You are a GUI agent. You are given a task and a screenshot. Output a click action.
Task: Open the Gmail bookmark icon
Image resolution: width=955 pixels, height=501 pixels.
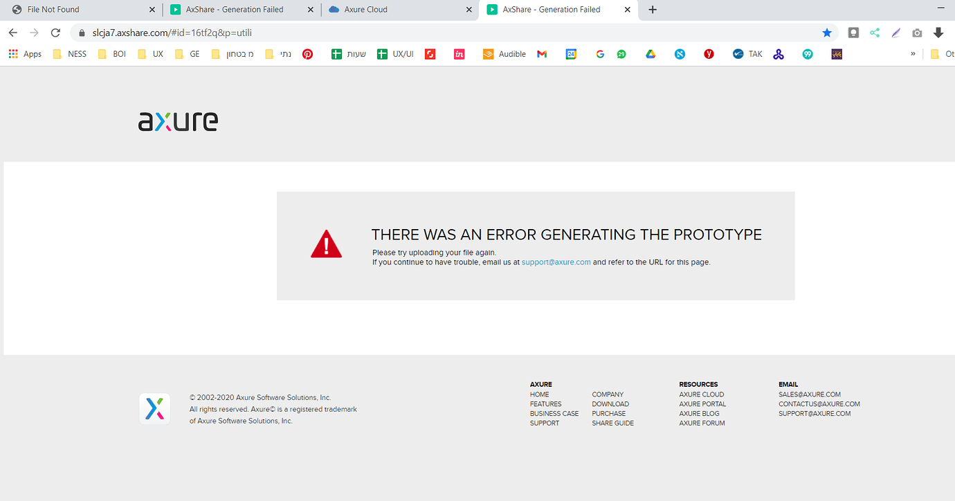click(x=542, y=53)
